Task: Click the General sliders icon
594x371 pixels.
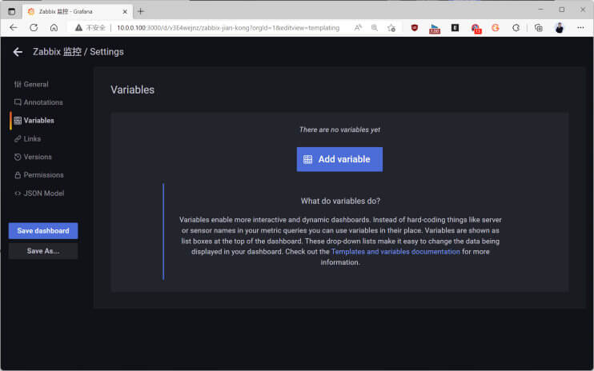Action: click(x=18, y=84)
